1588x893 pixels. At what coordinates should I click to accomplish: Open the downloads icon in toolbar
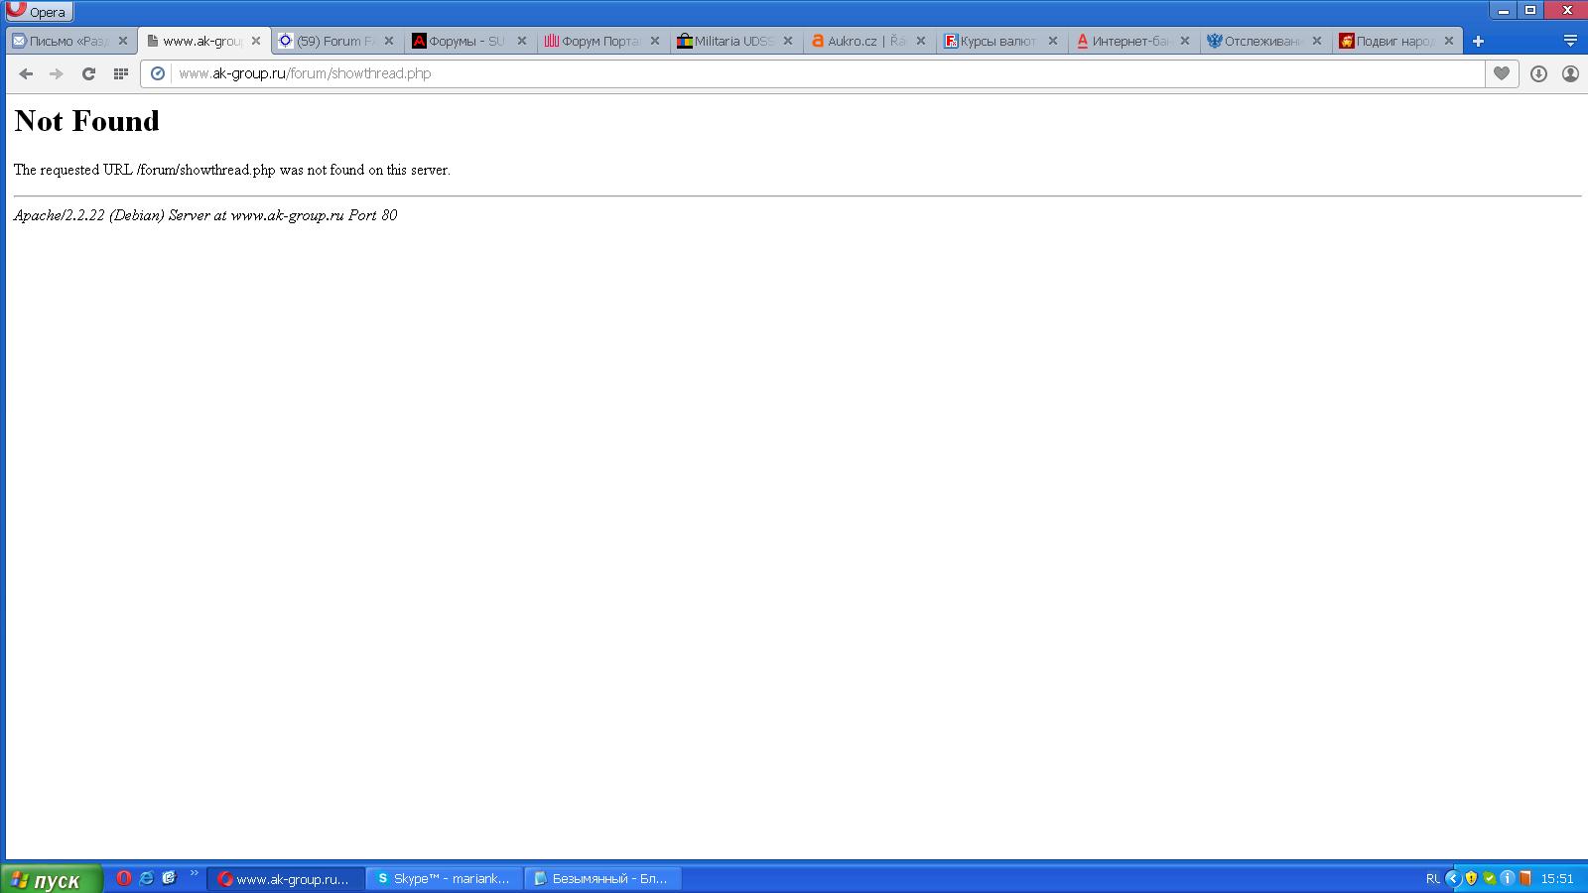point(1538,73)
